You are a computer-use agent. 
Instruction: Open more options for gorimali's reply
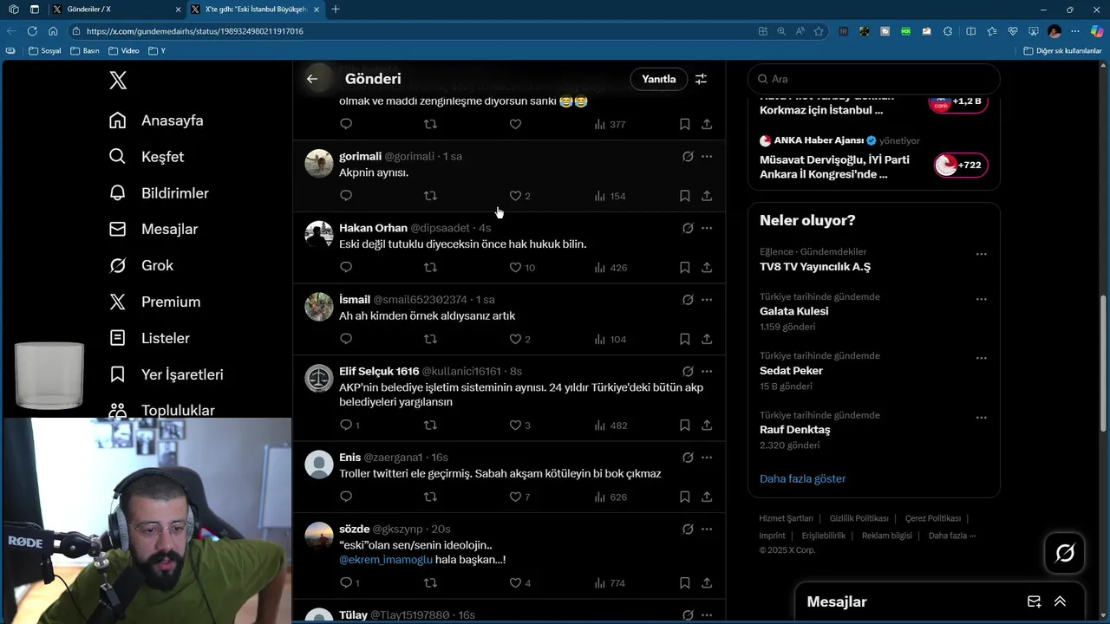pos(707,157)
